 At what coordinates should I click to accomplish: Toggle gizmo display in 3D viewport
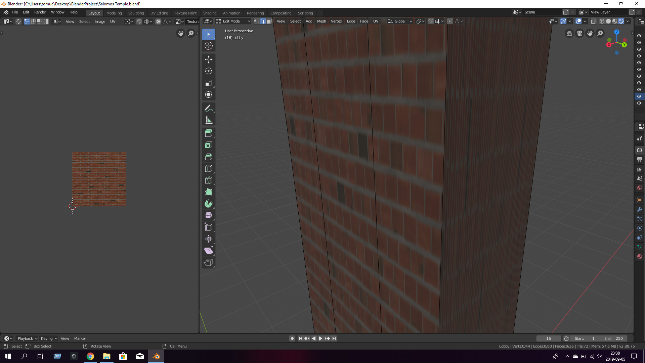[563, 21]
